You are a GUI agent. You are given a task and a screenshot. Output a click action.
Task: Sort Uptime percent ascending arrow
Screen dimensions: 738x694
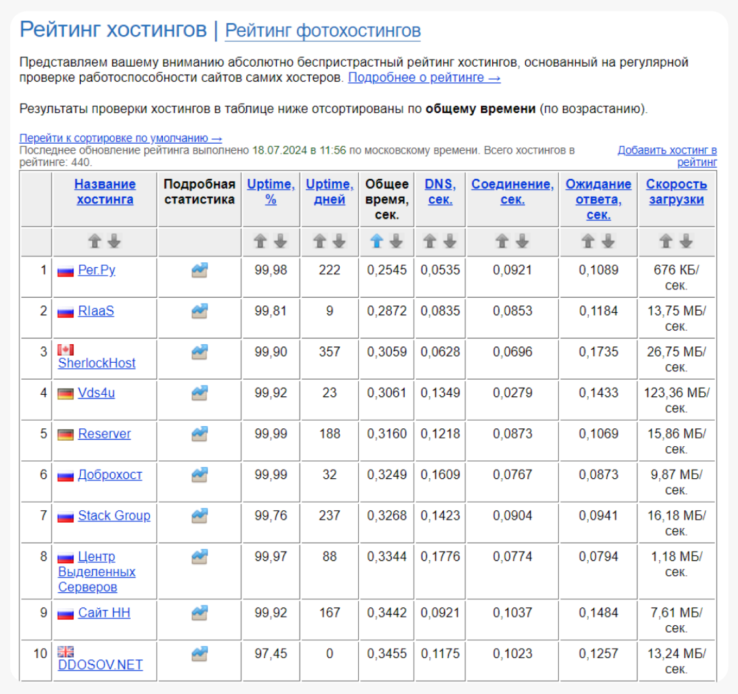click(x=260, y=241)
